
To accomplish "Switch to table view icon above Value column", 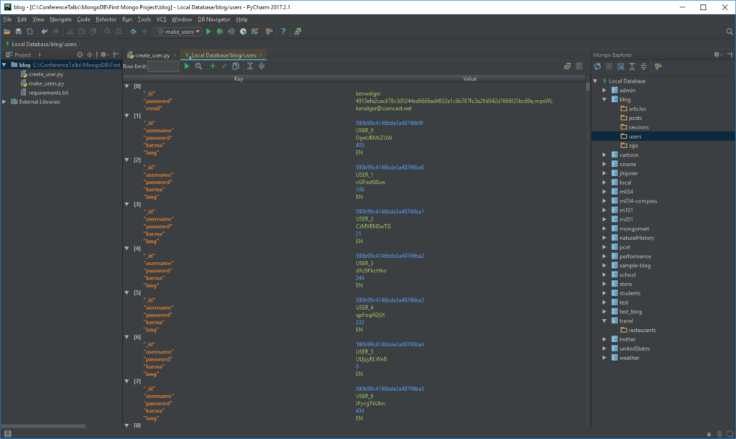I will coord(579,66).
